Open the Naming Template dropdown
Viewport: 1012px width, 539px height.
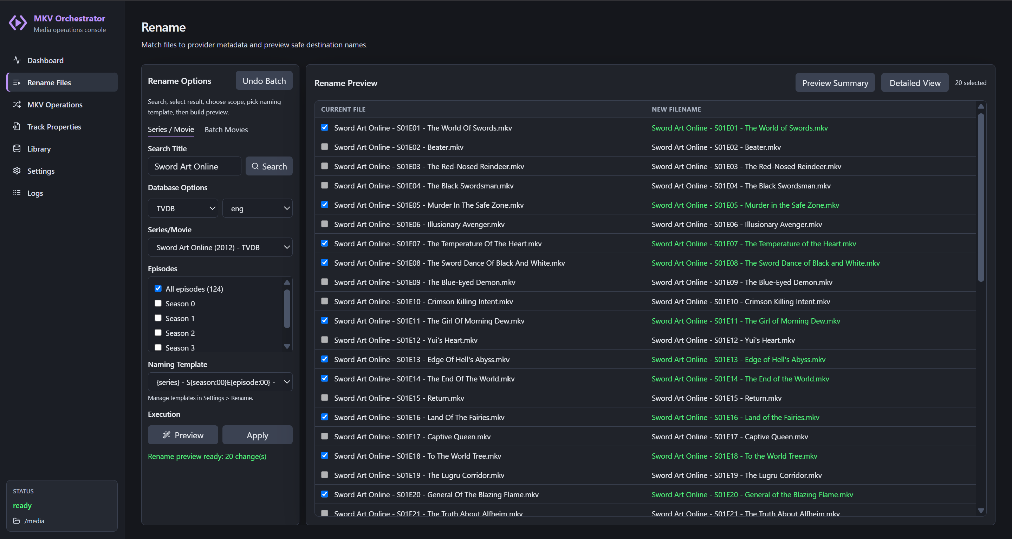point(220,382)
